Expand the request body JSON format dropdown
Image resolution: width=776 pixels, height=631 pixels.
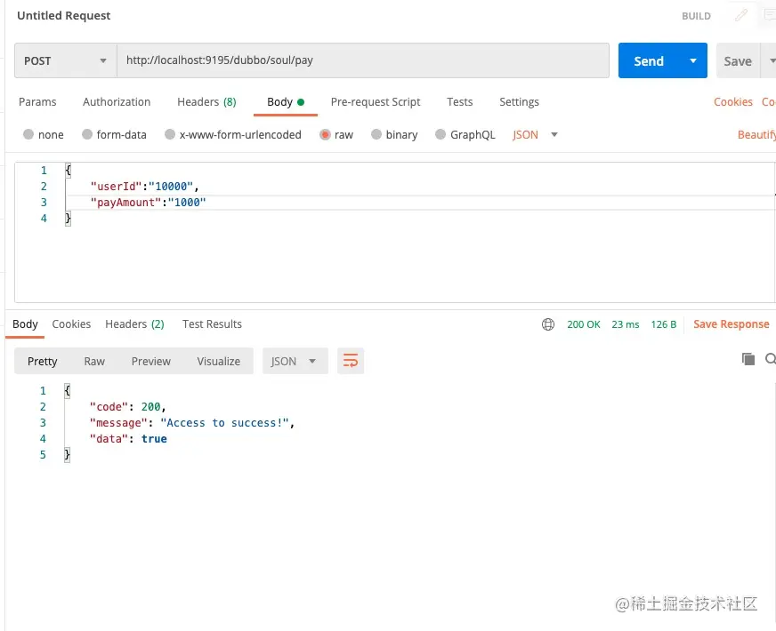coord(536,135)
